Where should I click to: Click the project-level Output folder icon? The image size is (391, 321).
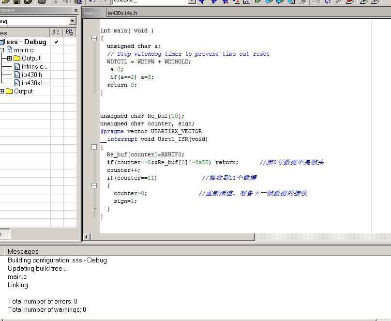(9, 92)
